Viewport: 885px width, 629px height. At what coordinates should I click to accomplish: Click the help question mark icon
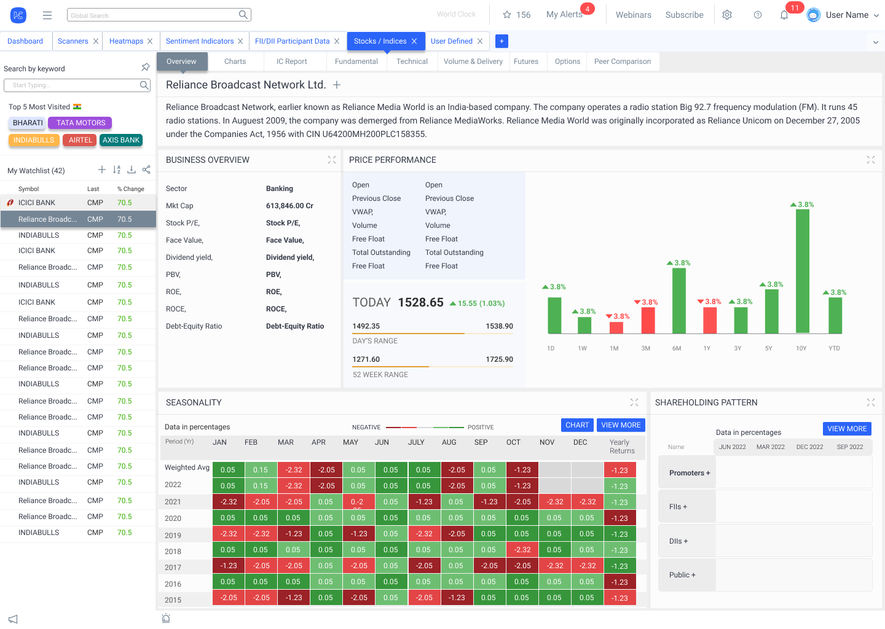758,15
